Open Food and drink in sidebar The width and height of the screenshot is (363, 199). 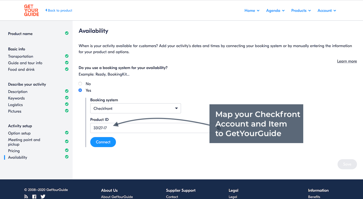coord(21,70)
